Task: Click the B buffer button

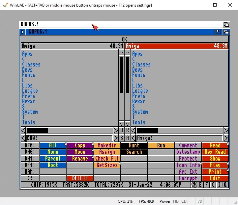Action: [x=121, y=130]
